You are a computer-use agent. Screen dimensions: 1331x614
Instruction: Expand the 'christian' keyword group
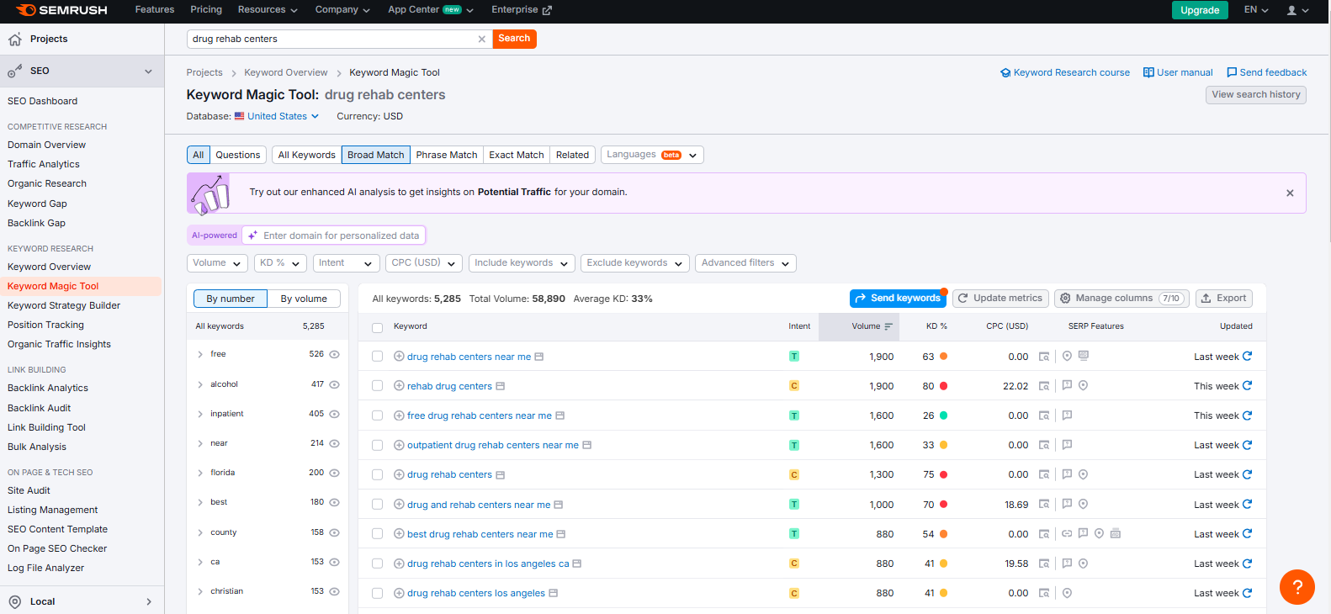[x=200, y=591]
